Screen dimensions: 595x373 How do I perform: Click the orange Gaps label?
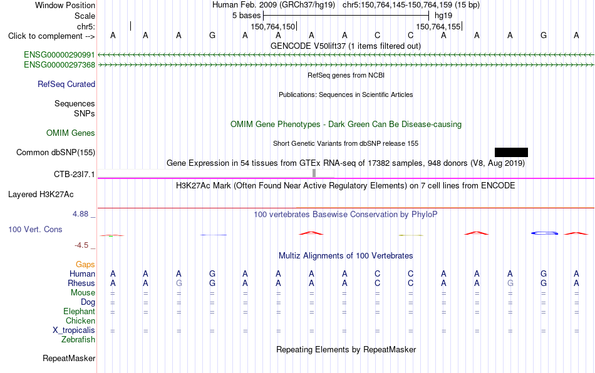click(x=85, y=264)
